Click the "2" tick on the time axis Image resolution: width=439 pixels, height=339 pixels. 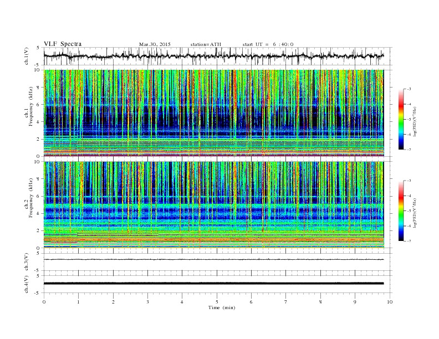point(113,302)
